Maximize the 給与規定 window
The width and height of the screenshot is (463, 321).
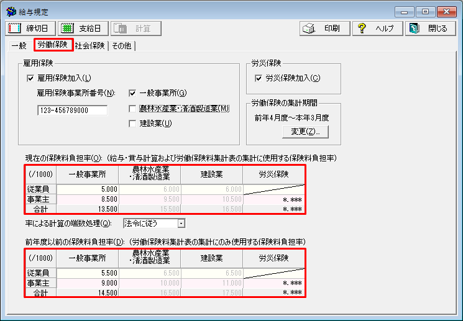tap(425, 11)
